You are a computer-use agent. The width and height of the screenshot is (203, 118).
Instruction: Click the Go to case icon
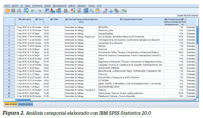[47, 11]
